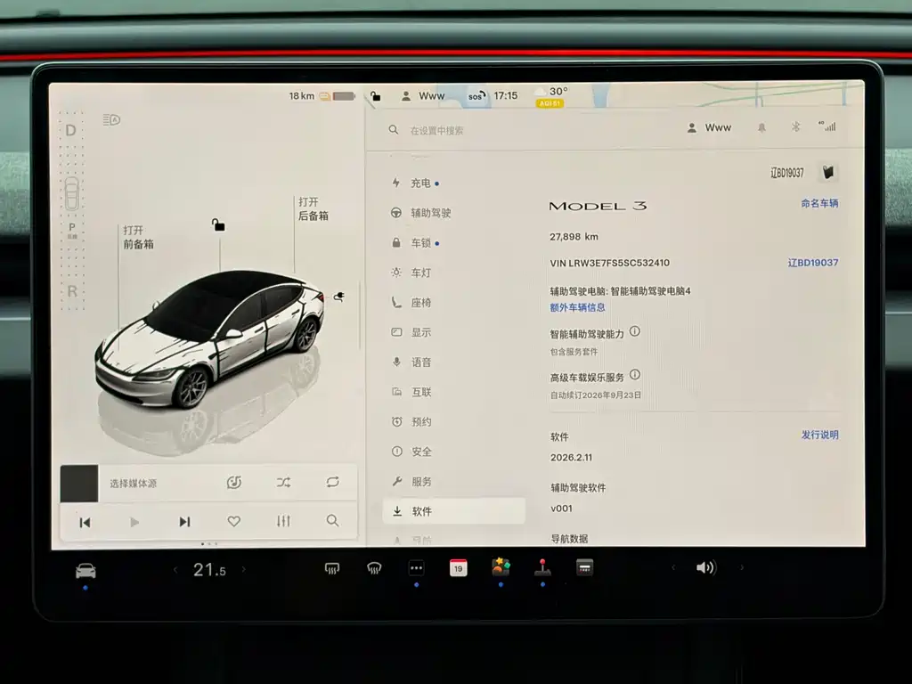Lower volume with the left arrow
Viewport: 912px width, 684px height.
coord(673,567)
